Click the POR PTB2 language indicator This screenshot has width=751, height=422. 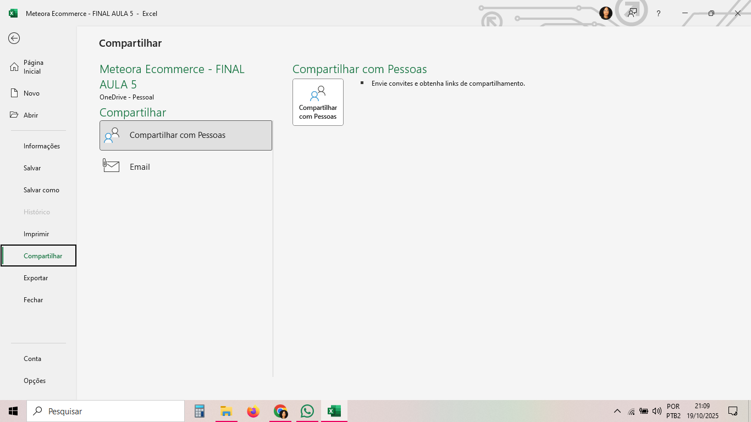pyautogui.click(x=673, y=411)
